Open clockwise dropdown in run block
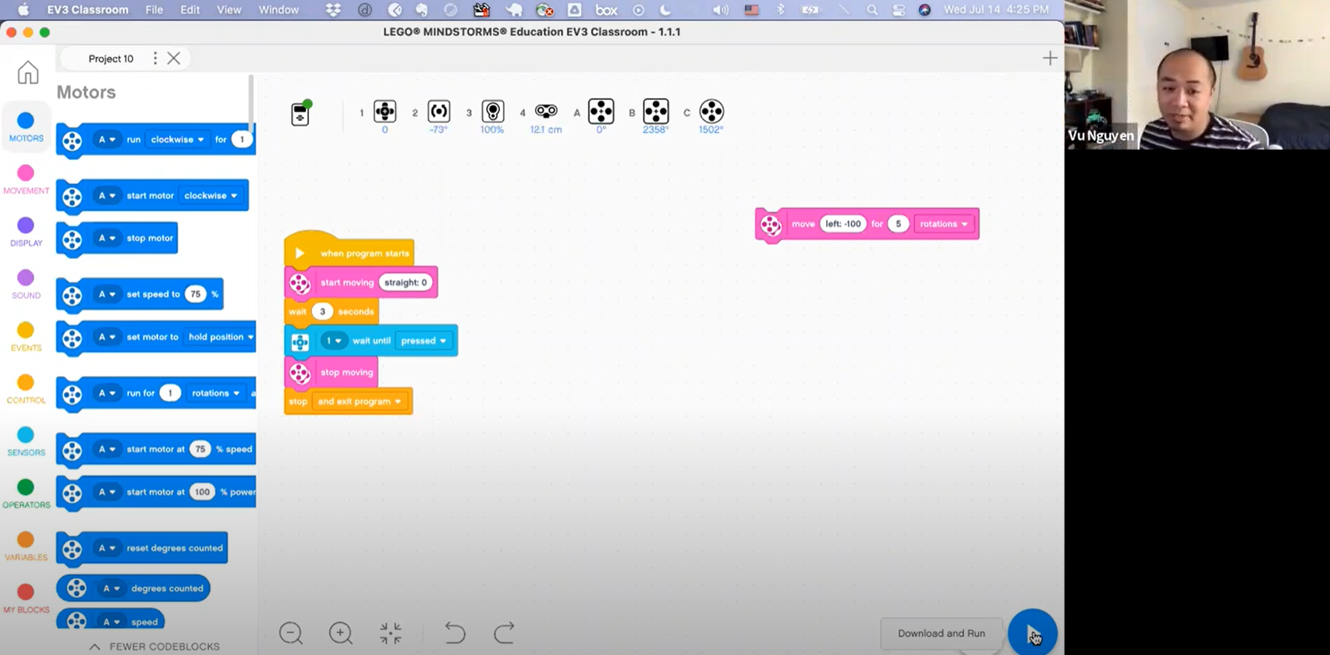The image size is (1330, 655). [177, 140]
